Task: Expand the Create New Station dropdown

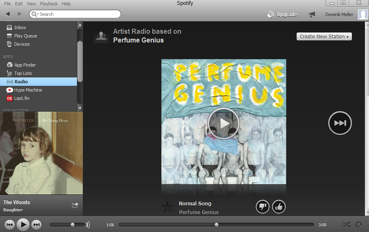Action: click(x=324, y=36)
